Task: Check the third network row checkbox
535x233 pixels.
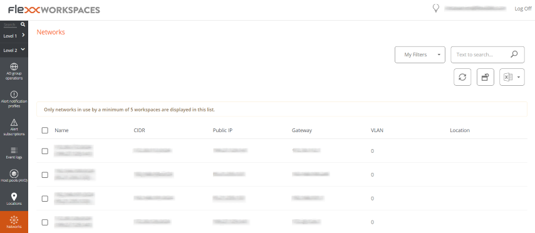Action: click(x=44, y=199)
